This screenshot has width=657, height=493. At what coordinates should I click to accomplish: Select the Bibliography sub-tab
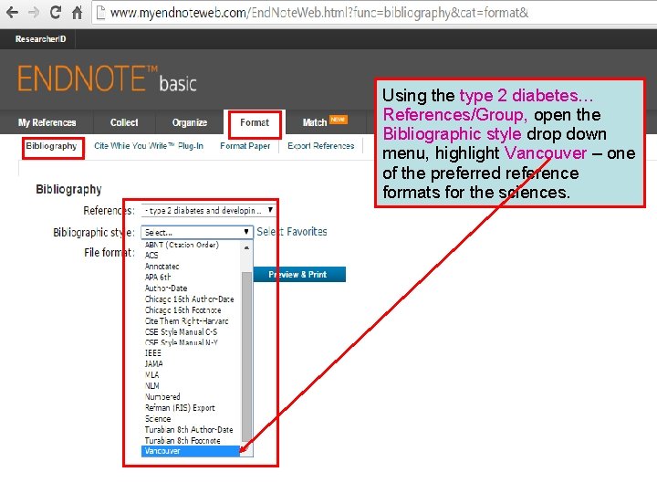click(x=51, y=146)
